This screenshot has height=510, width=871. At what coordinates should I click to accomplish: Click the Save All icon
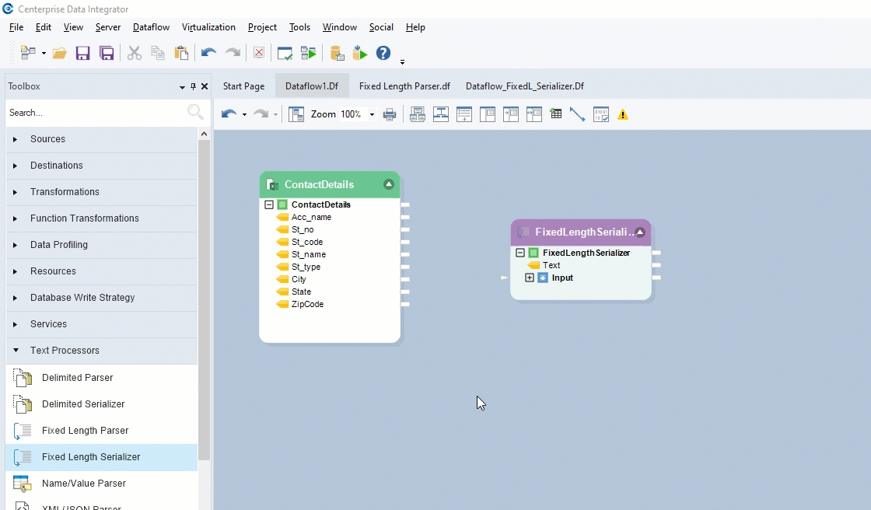107,53
